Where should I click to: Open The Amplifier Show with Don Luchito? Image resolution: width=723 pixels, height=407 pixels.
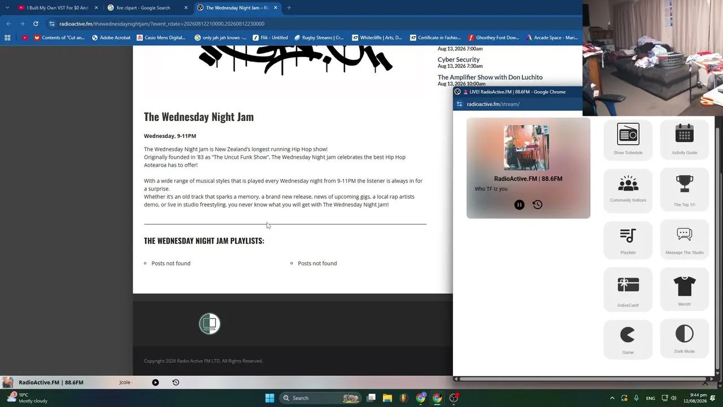[490, 77]
